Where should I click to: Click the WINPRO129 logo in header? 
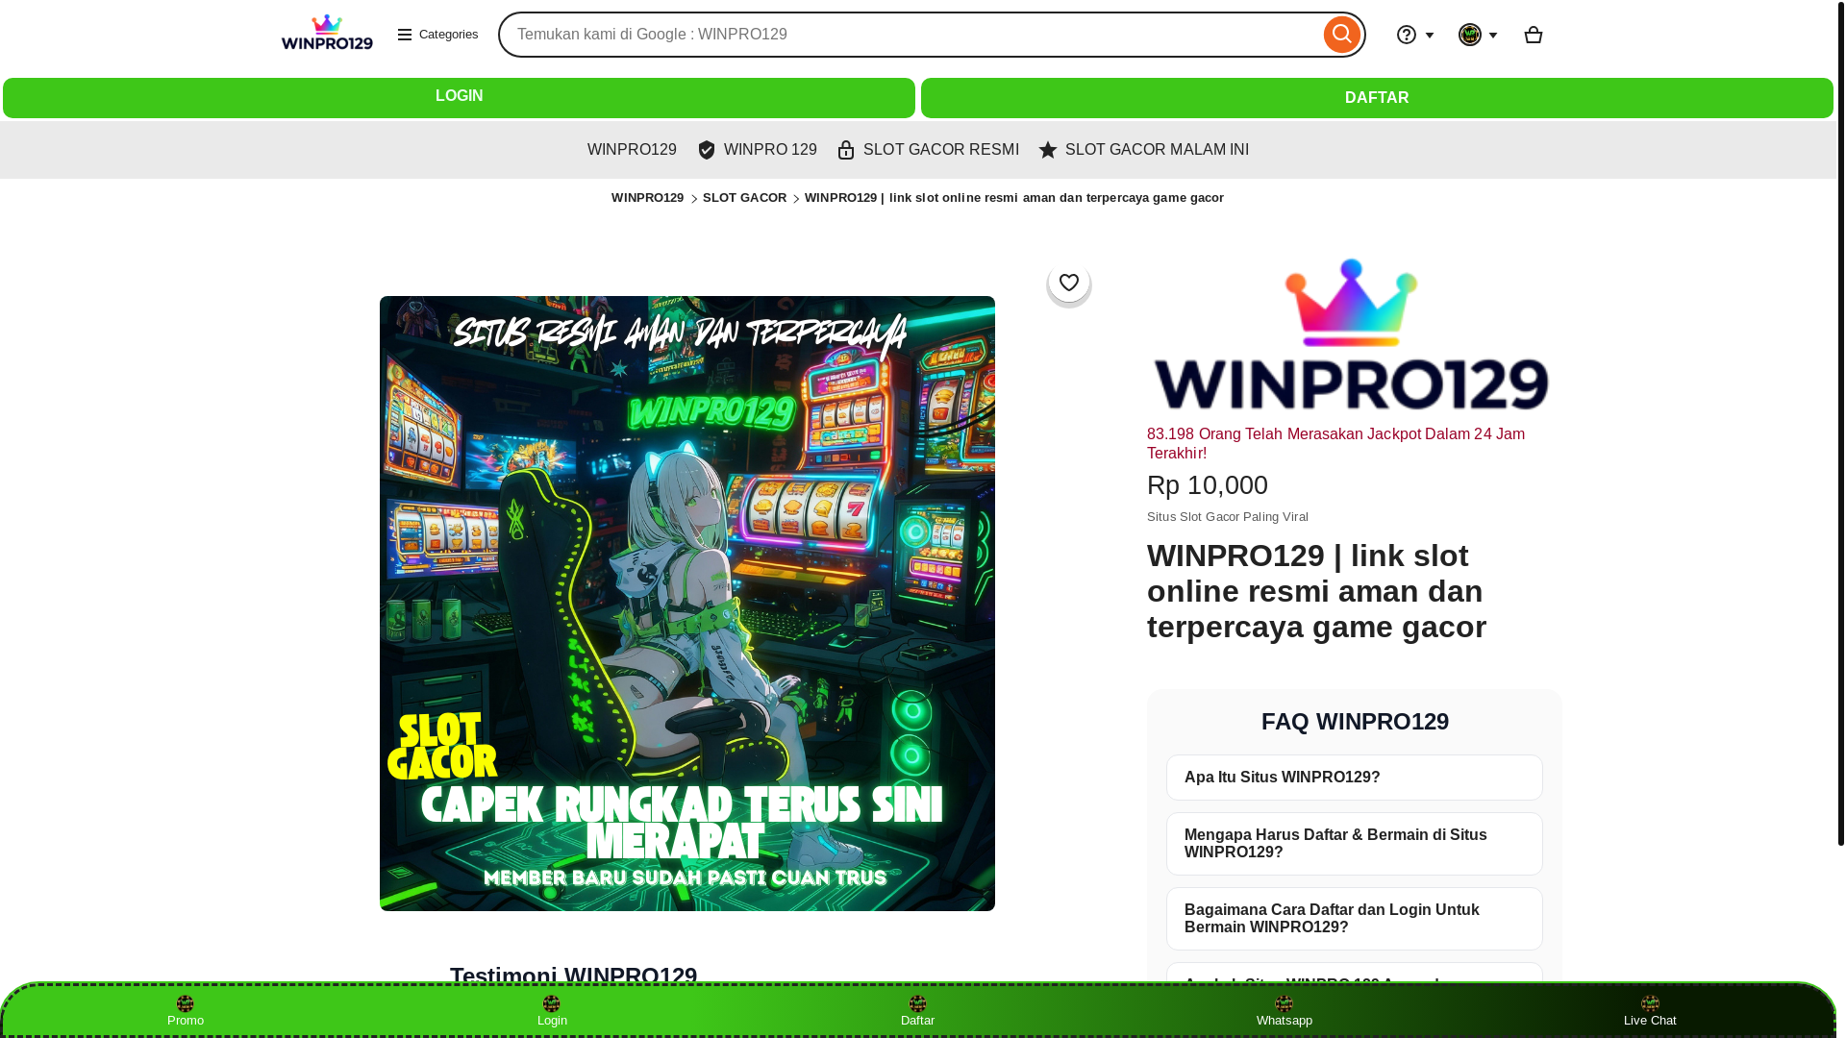click(x=327, y=33)
